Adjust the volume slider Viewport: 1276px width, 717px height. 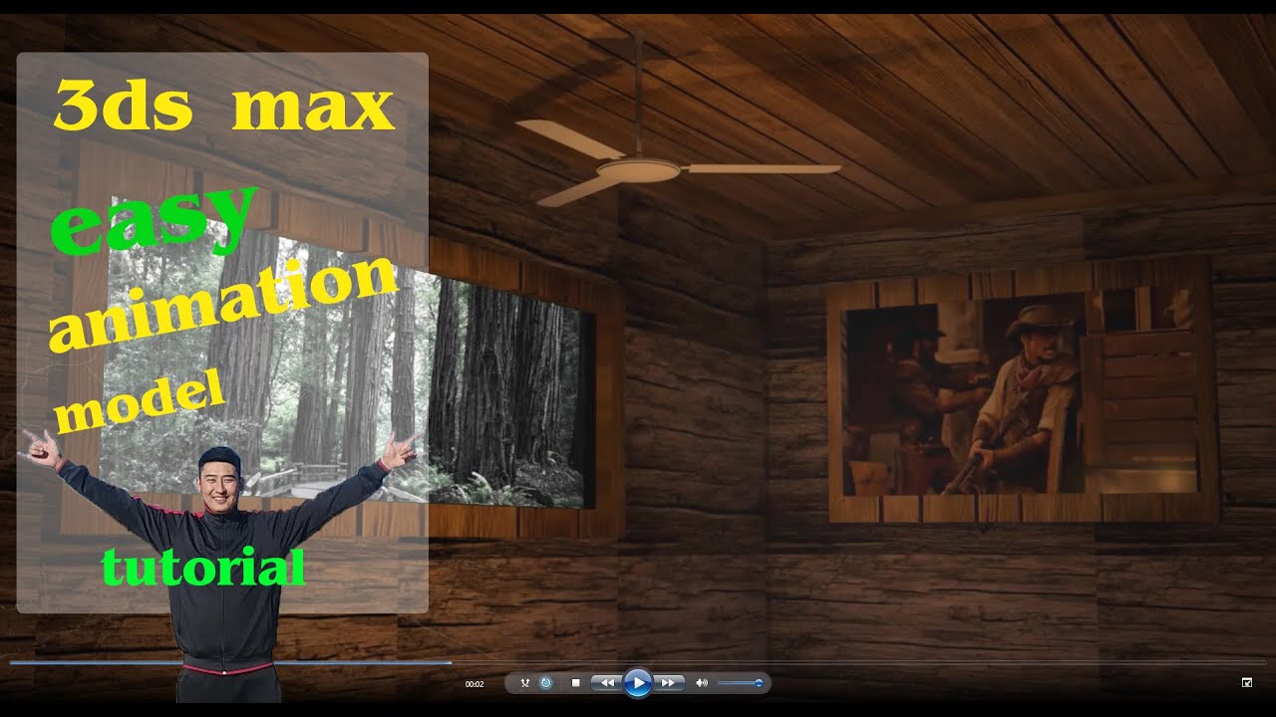tap(740, 683)
